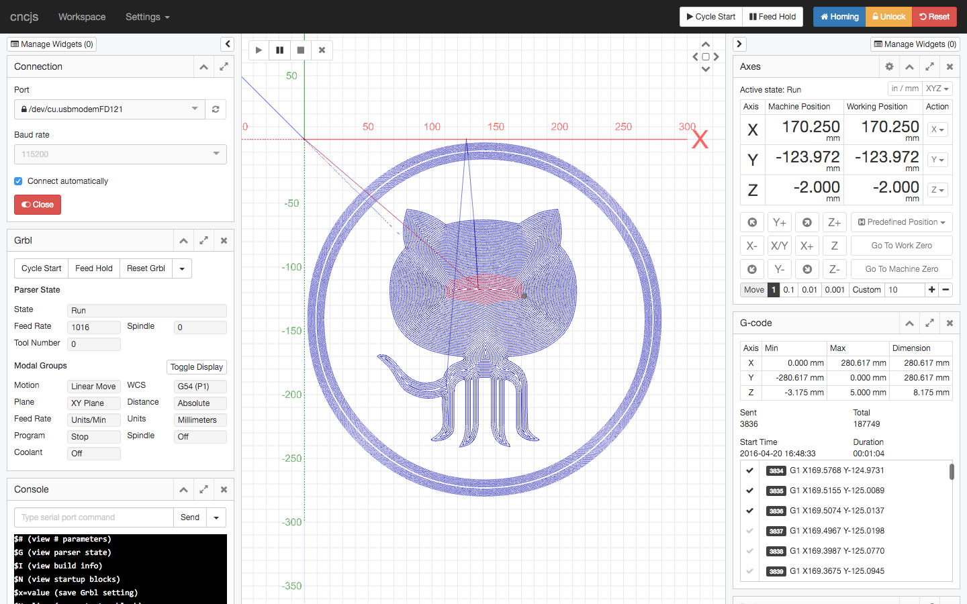Maximize the Console widget
This screenshot has width=967, height=604.
pos(203,489)
